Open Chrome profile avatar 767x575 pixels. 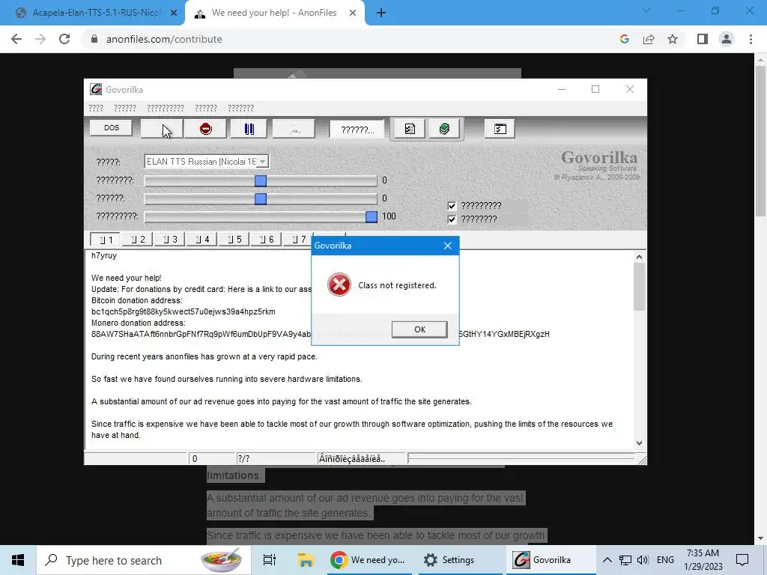[727, 39]
